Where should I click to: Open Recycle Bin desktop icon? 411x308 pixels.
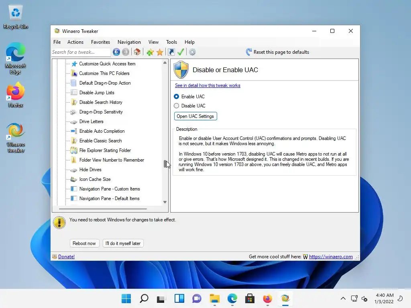tap(16, 16)
